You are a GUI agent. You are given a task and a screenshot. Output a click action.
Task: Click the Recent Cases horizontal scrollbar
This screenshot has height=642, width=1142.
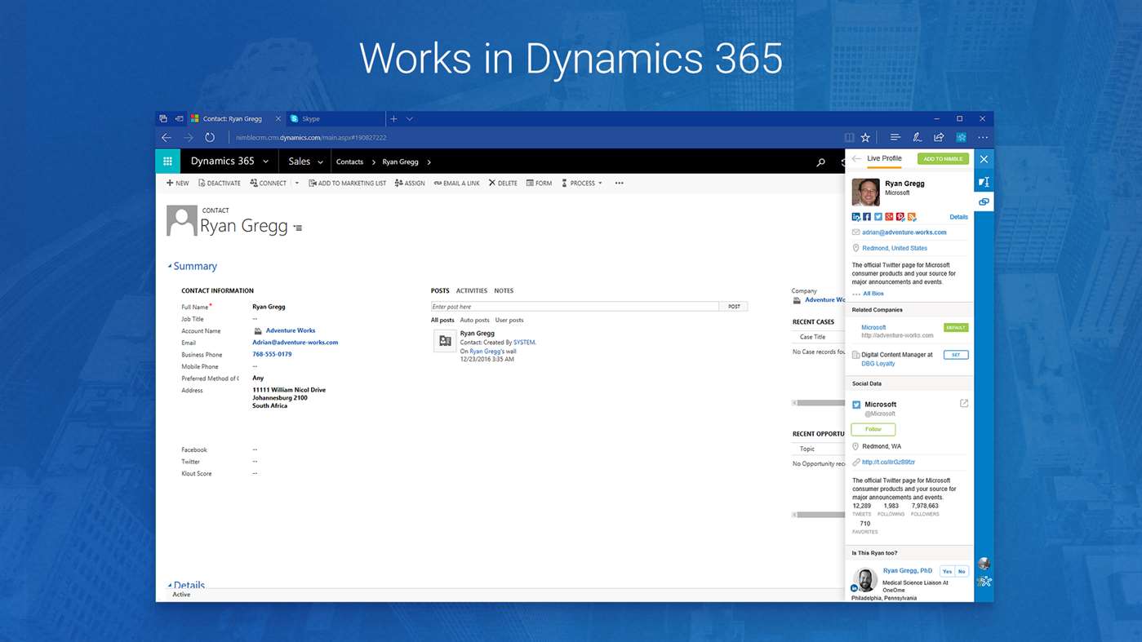819,403
